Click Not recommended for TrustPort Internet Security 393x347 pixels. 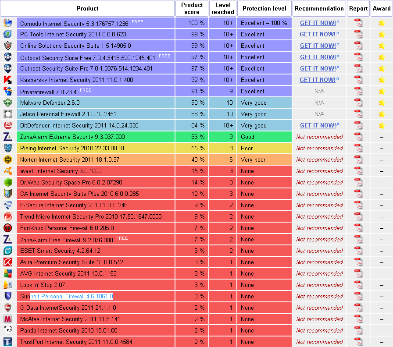(x=319, y=342)
